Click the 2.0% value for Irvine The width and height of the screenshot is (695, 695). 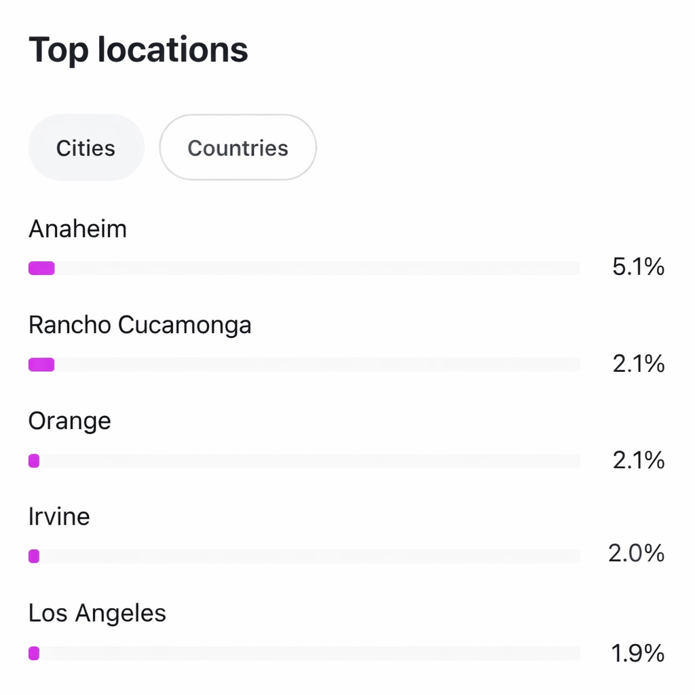pyautogui.click(x=636, y=553)
